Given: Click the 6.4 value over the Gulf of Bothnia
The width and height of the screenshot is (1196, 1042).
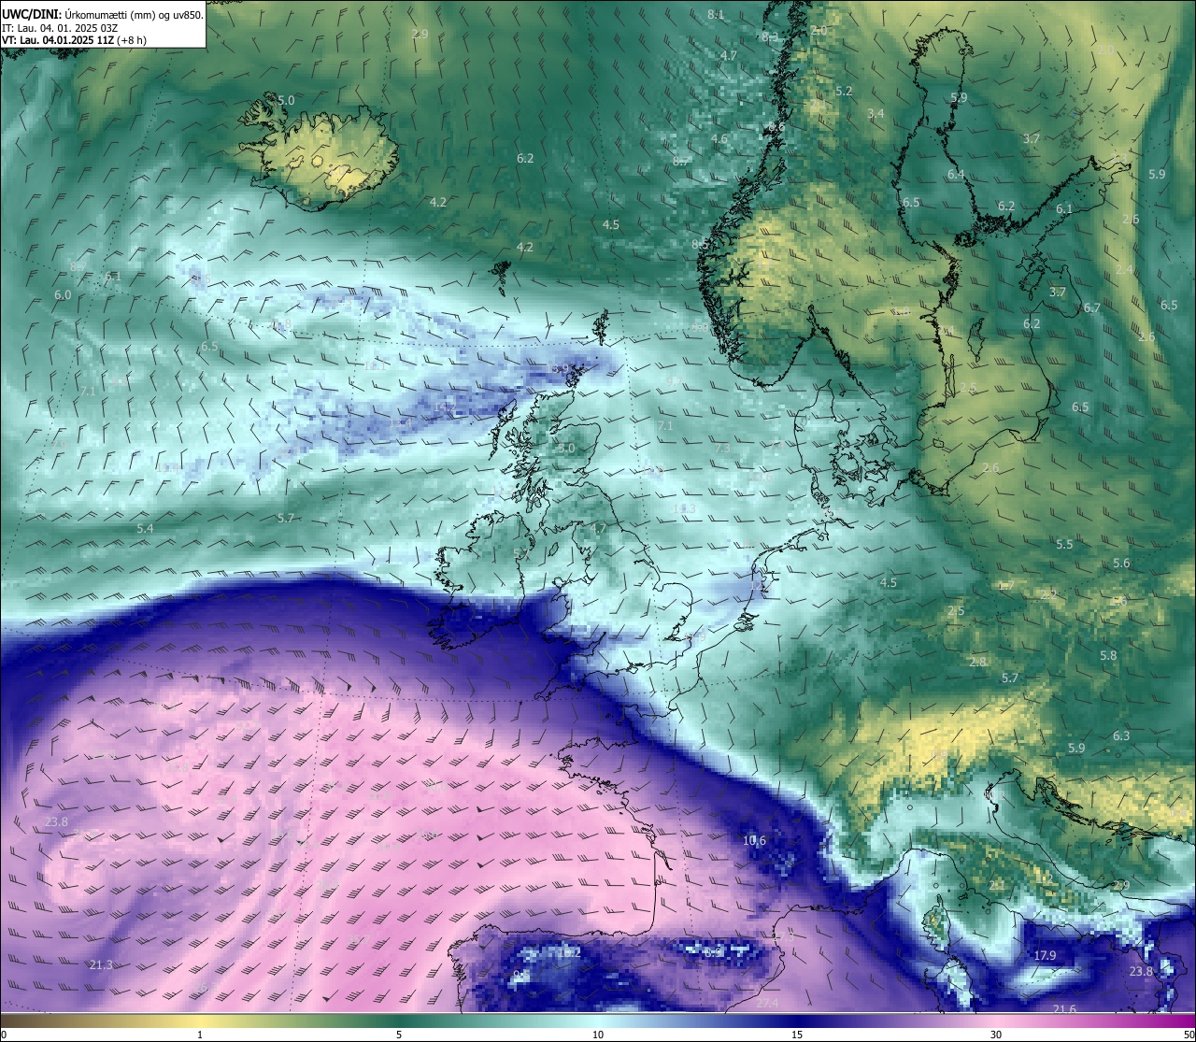Looking at the screenshot, I should coord(956,174).
